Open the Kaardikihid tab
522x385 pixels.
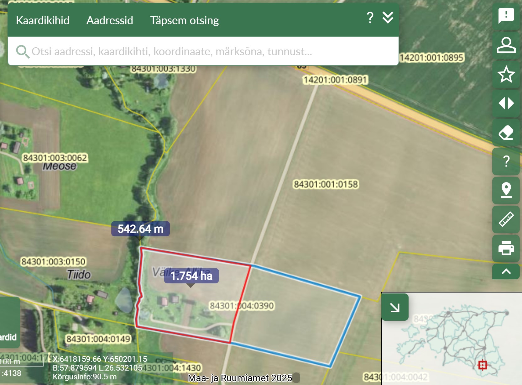43,20
